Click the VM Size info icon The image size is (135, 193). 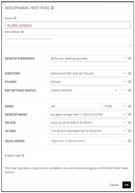click(130, 122)
